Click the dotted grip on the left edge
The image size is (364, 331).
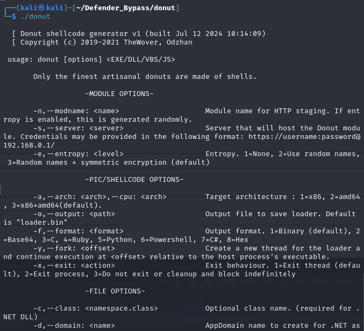pos(1,189)
